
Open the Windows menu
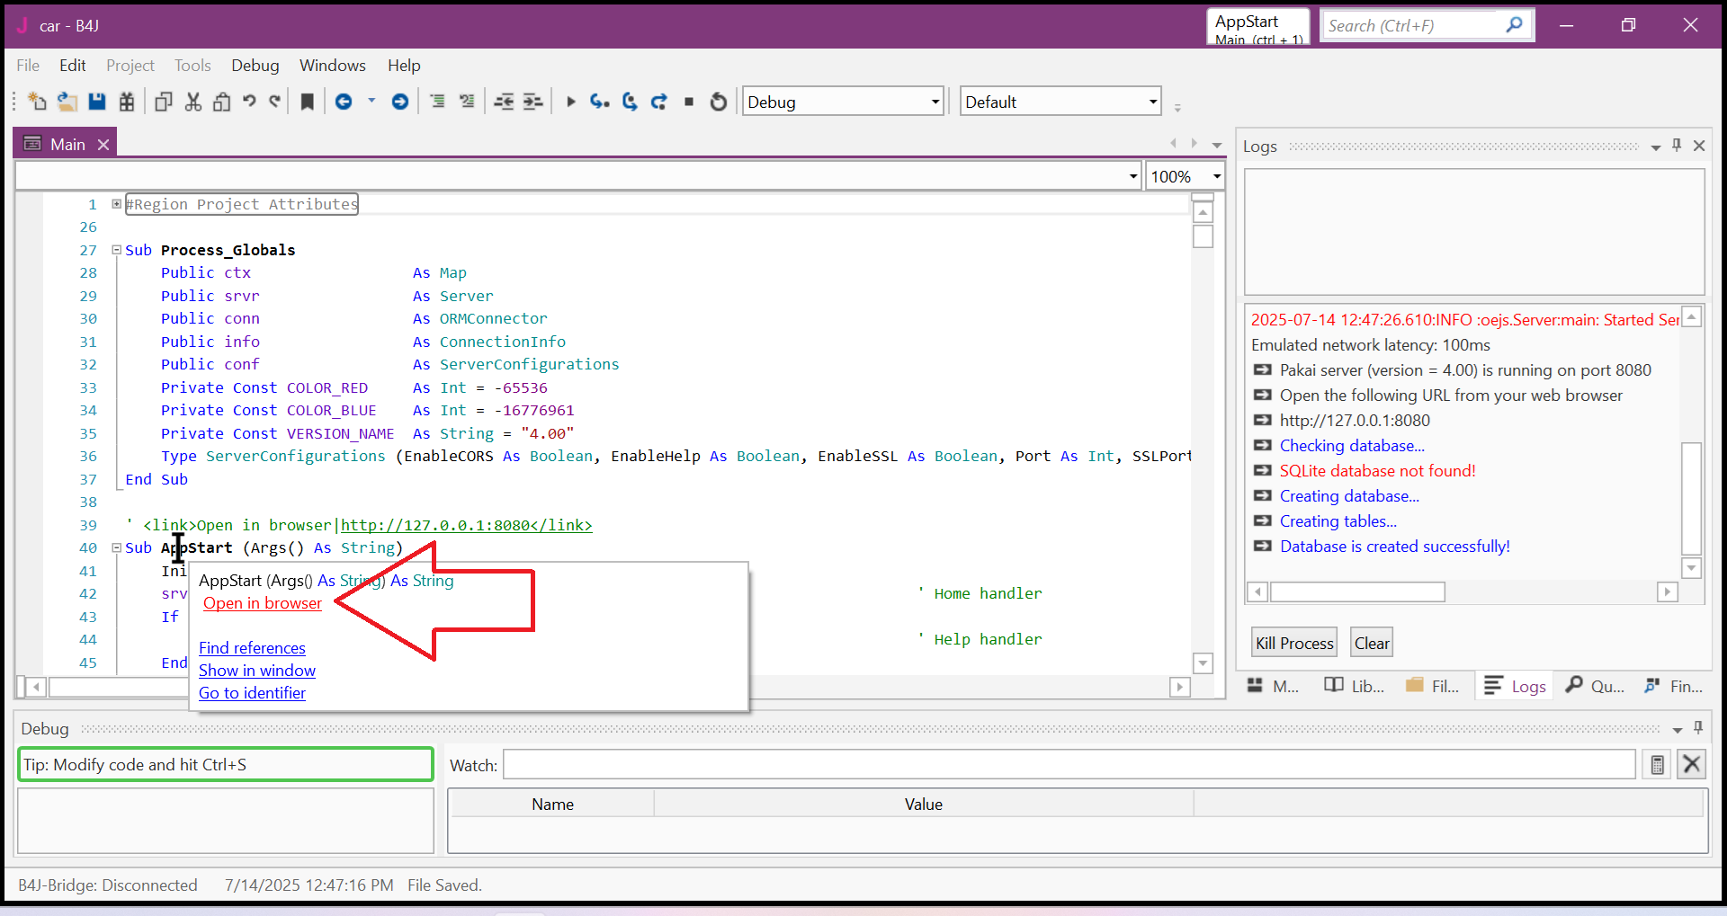click(x=332, y=66)
